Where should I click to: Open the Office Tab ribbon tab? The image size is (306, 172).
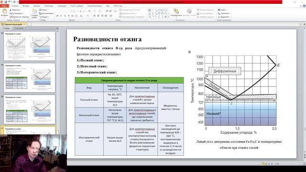(118, 6)
